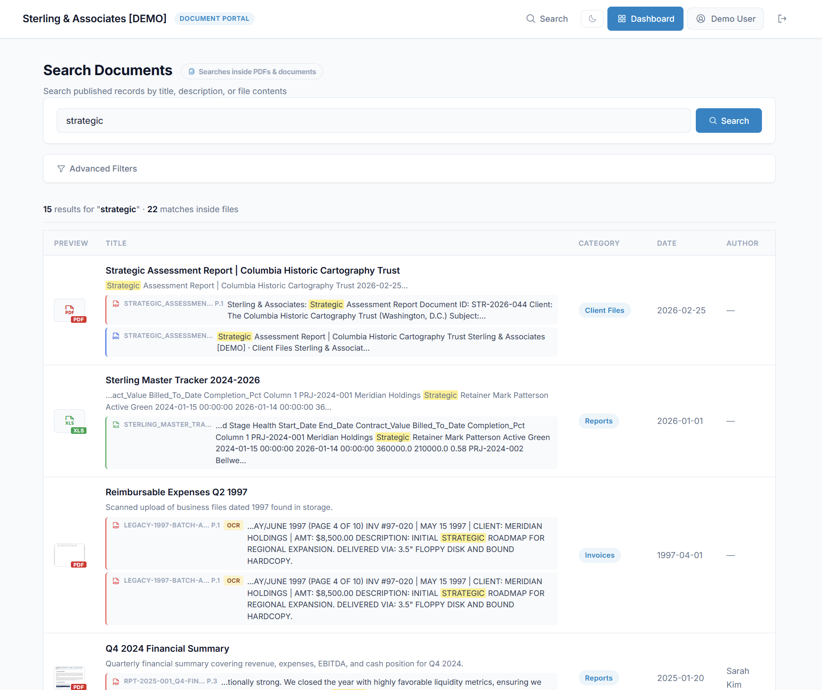Open the Demo User menu

pos(726,18)
